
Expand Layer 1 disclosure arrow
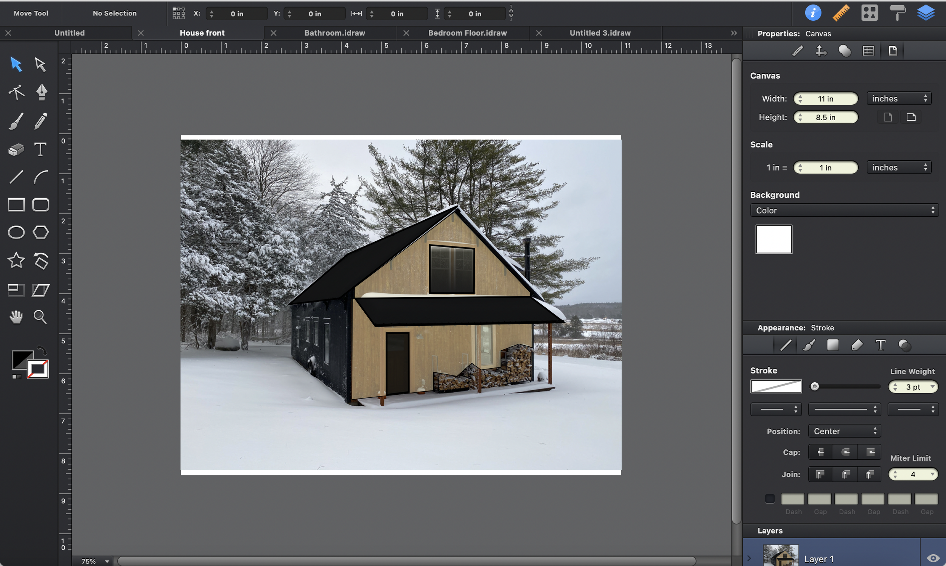click(749, 558)
